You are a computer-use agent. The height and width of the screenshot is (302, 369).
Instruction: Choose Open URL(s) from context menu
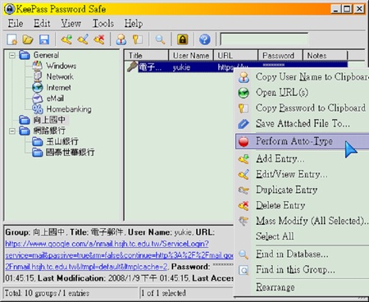point(302,93)
